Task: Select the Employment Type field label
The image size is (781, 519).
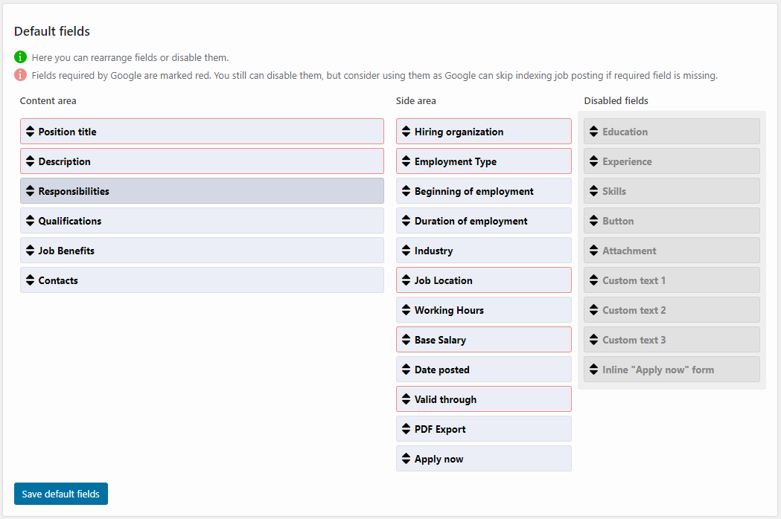Action: tap(455, 161)
